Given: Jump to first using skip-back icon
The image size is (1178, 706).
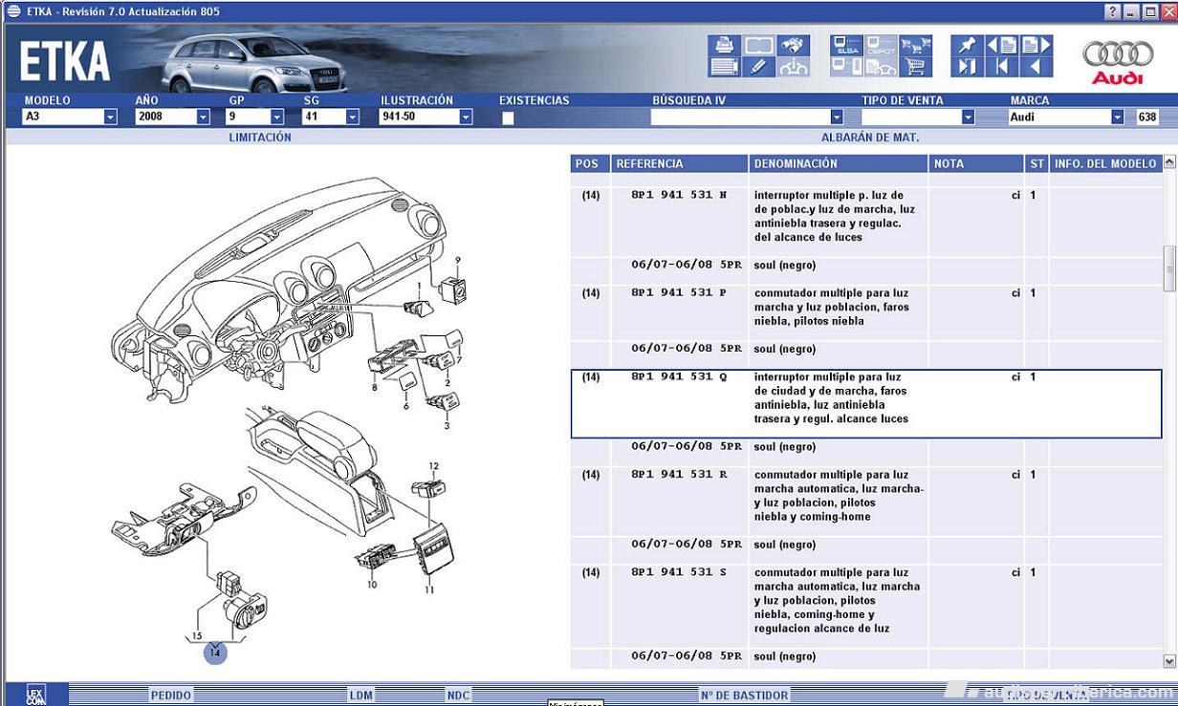Looking at the screenshot, I should click(x=1001, y=67).
